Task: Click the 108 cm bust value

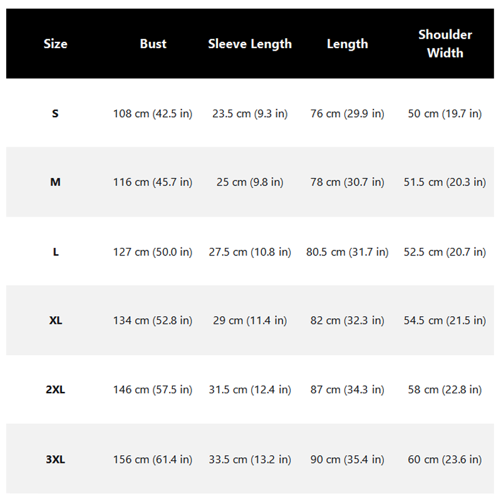Action: [x=153, y=113]
